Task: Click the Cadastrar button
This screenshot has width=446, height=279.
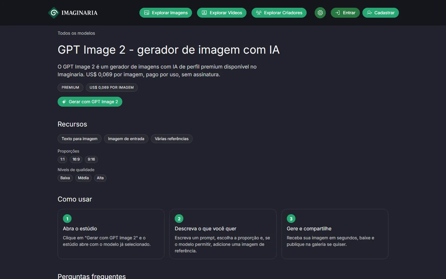Action: 381,13
